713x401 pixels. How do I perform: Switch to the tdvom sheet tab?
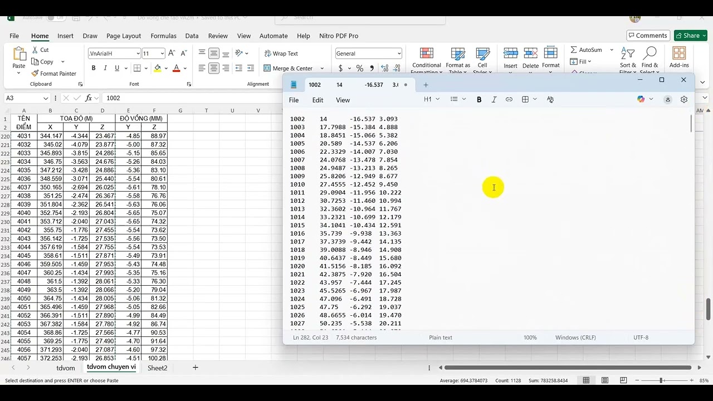[66, 368]
